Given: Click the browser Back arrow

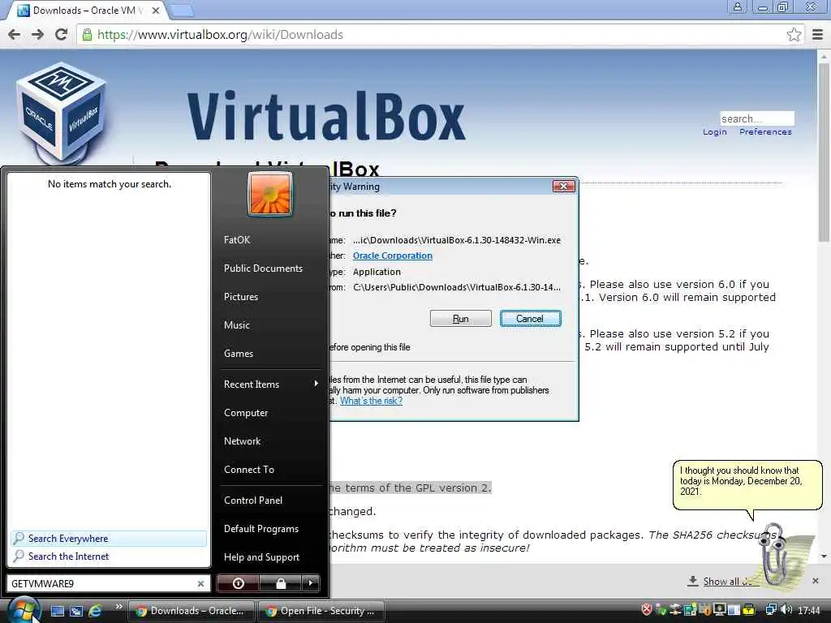Looking at the screenshot, I should (15, 34).
